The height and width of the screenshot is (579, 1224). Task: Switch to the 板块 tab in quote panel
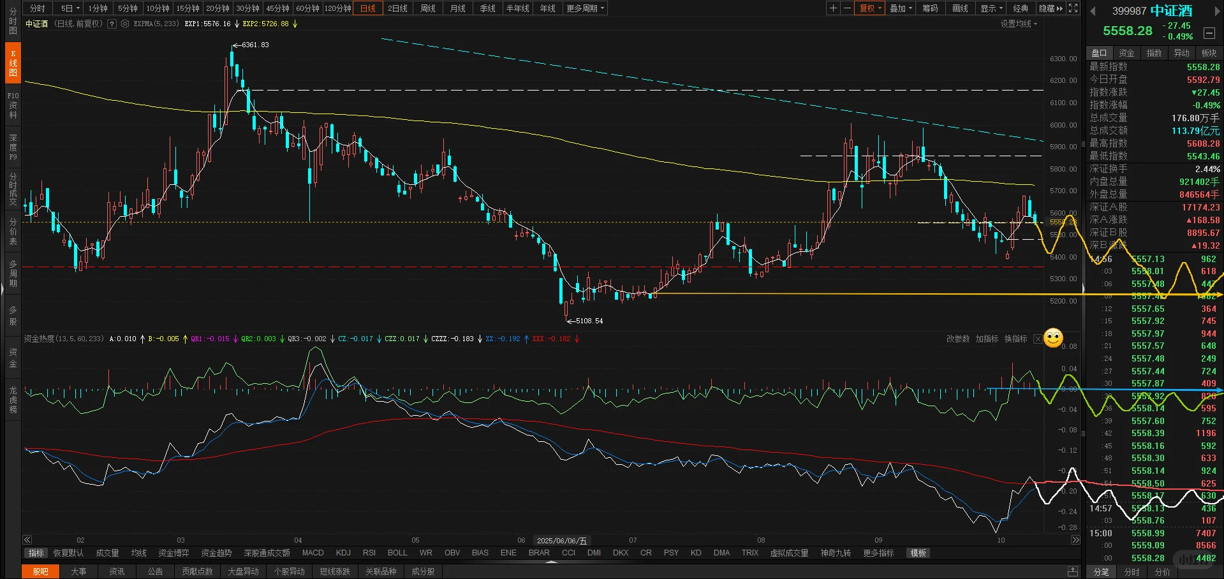pyautogui.click(x=1209, y=53)
